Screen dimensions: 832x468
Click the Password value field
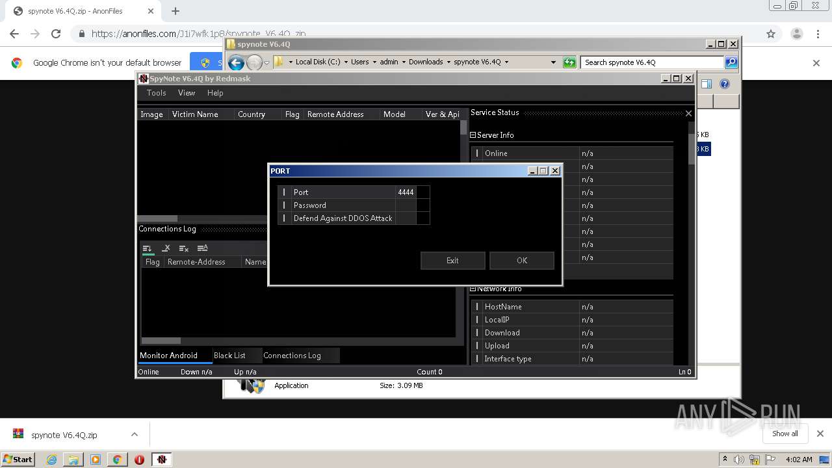click(406, 205)
